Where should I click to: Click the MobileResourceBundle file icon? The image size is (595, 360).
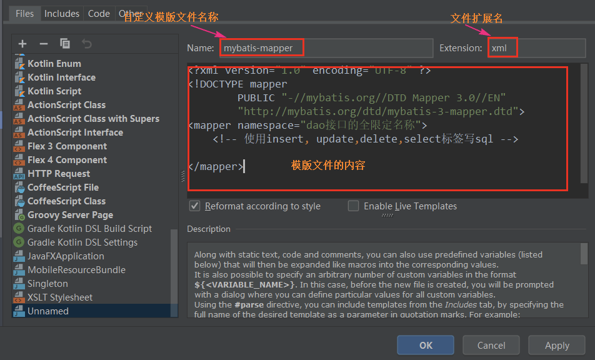tap(19, 270)
